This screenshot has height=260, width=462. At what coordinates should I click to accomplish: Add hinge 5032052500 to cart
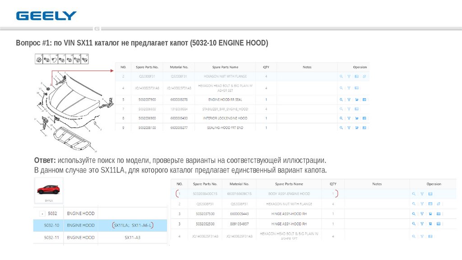point(430,224)
